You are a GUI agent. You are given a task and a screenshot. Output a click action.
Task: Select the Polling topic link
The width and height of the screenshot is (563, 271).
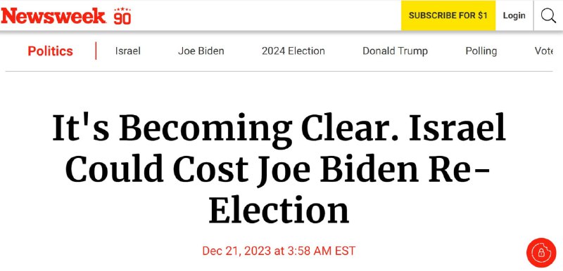(481, 51)
